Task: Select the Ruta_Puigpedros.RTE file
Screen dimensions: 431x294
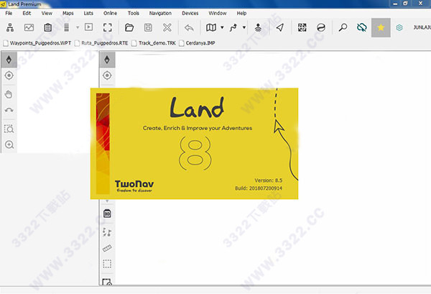Action: [101, 43]
